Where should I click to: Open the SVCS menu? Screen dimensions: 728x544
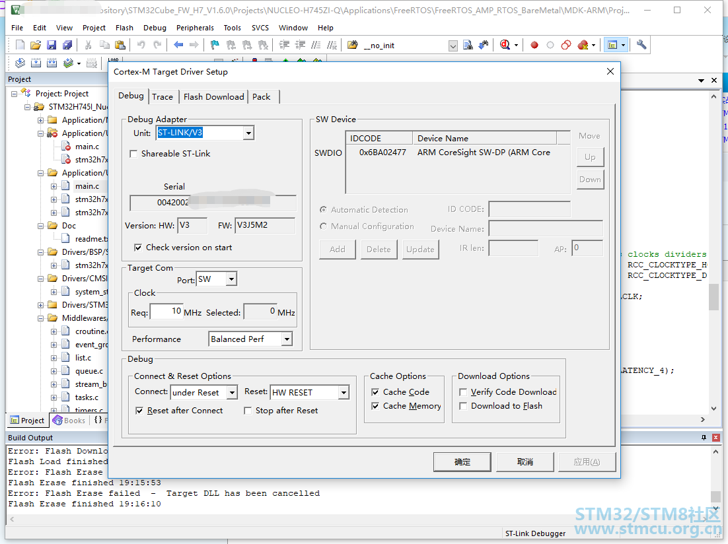(x=260, y=28)
